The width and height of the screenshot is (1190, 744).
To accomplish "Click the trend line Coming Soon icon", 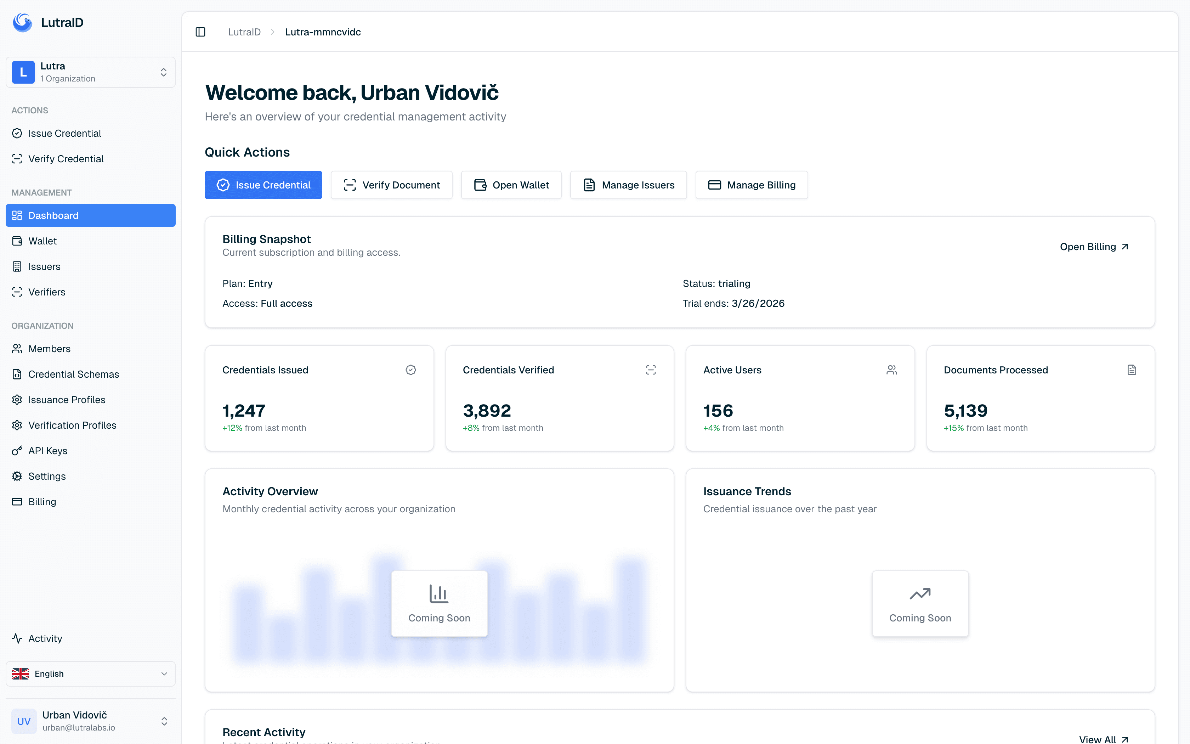I will point(919,593).
